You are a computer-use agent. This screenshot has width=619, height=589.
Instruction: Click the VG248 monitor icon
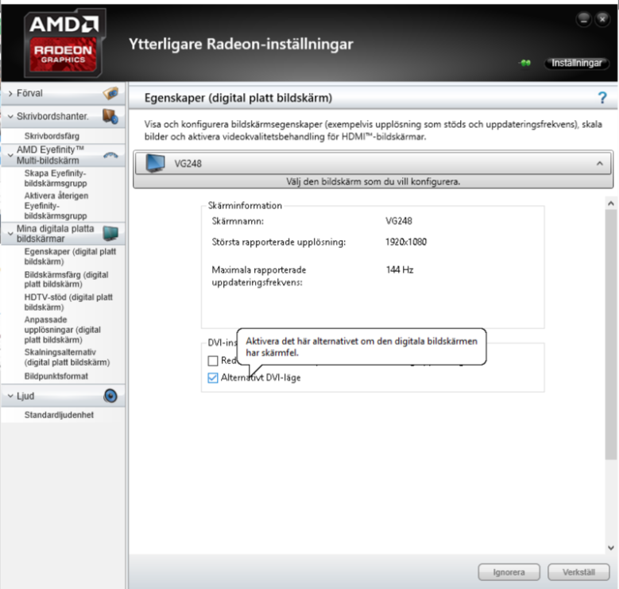155,163
